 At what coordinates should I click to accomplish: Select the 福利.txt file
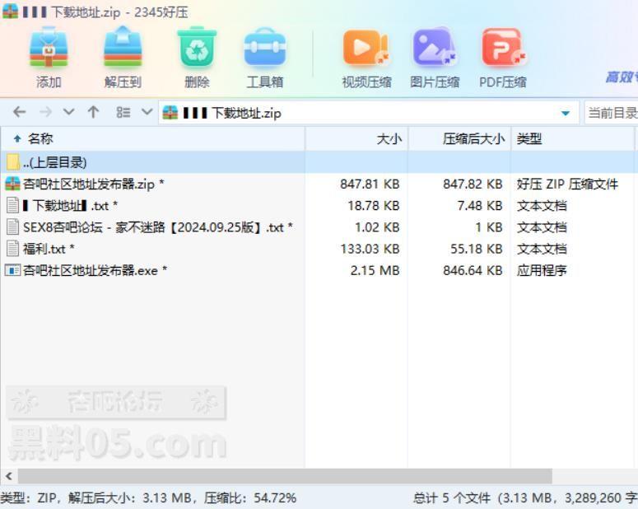(44, 248)
